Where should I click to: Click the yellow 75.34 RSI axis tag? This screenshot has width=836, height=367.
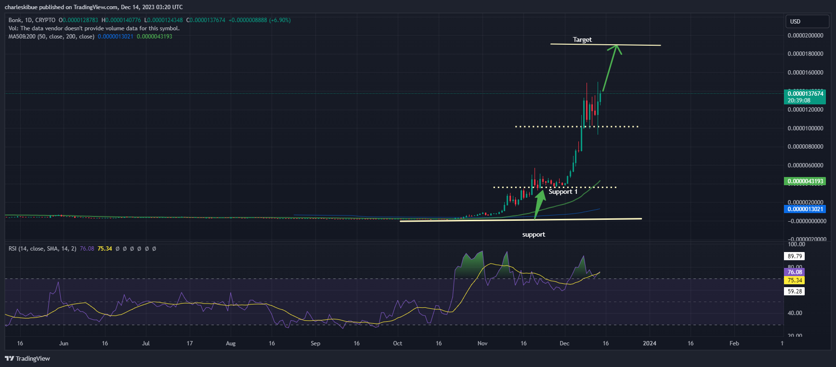[795, 280]
